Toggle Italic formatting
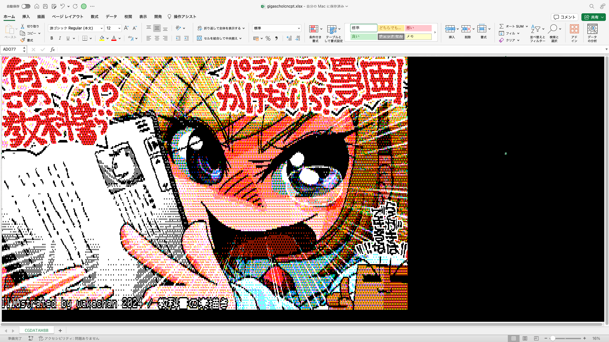This screenshot has height=342, width=609. (x=60, y=38)
